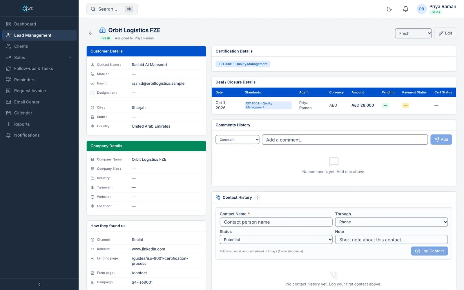The image size is (464, 290).
Task: Open Email Center in the sidebar
Action: (x=39, y=102)
